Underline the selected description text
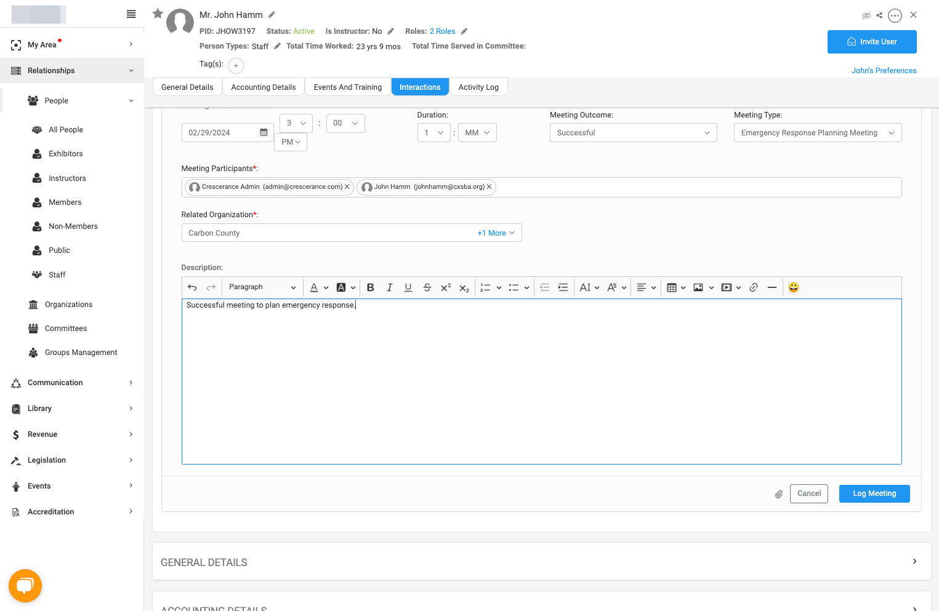The image size is (939, 611). pyautogui.click(x=408, y=287)
